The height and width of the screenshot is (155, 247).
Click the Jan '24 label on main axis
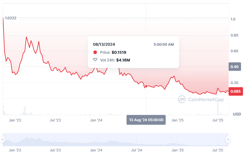pyautogui.click(x=96, y=120)
